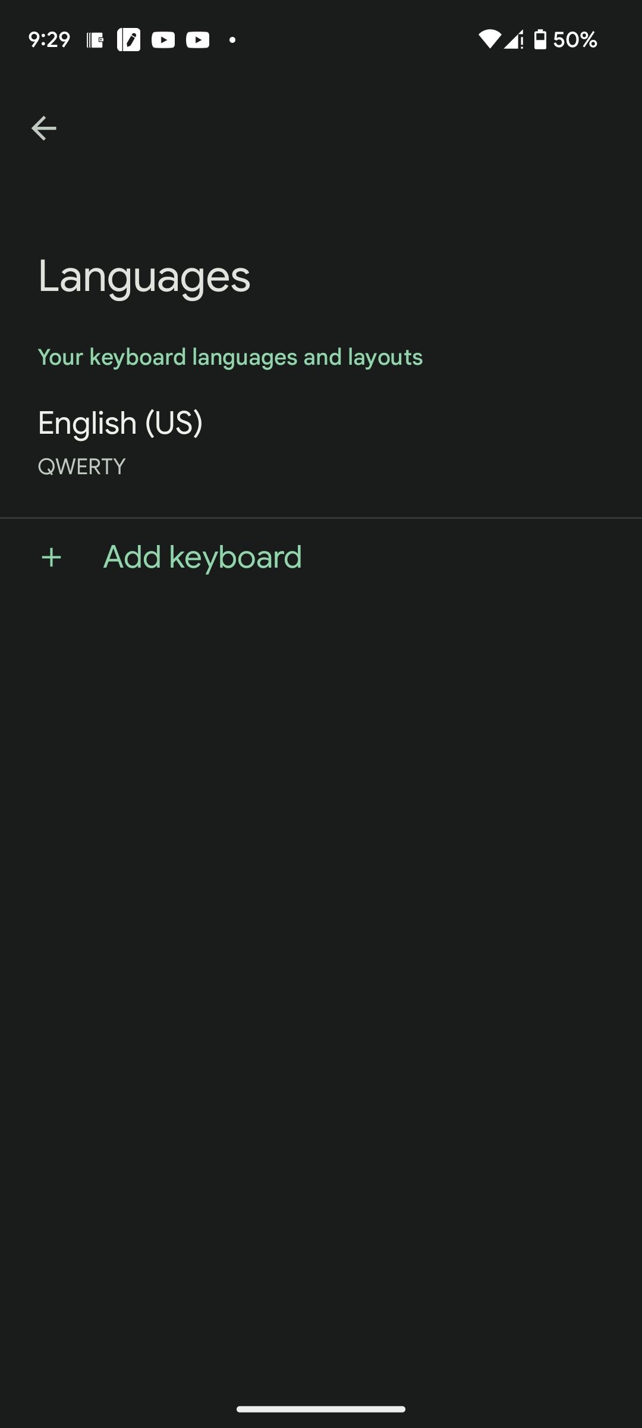Tap the second YouTube notification icon

point(197,40)
